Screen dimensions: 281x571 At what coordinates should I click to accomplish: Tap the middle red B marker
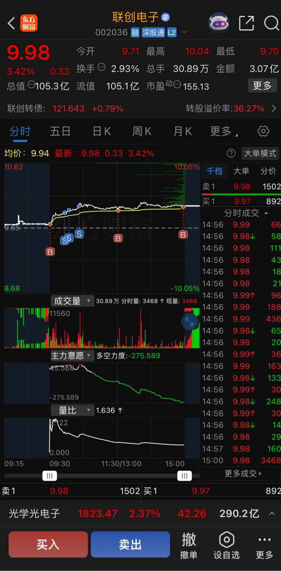118,238
